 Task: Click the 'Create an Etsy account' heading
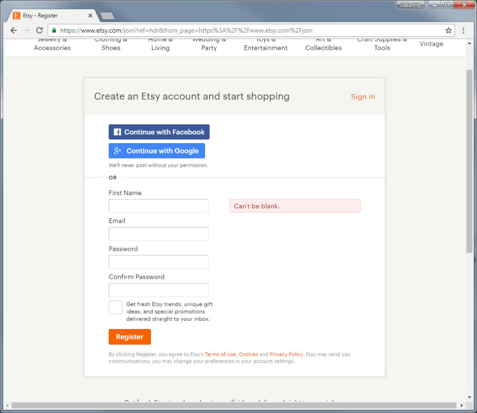(191, 96)
